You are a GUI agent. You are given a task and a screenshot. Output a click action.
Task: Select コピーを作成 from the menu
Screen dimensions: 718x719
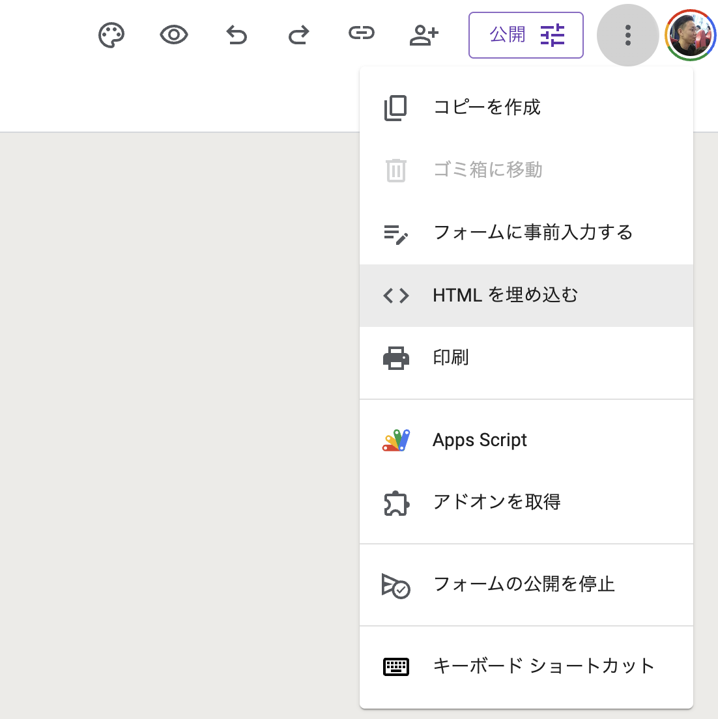[x=526, y=107]
